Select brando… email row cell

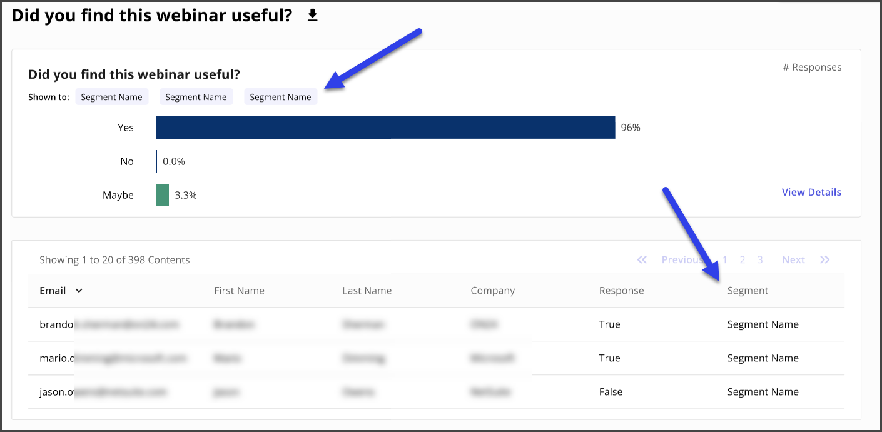point(109,324)
